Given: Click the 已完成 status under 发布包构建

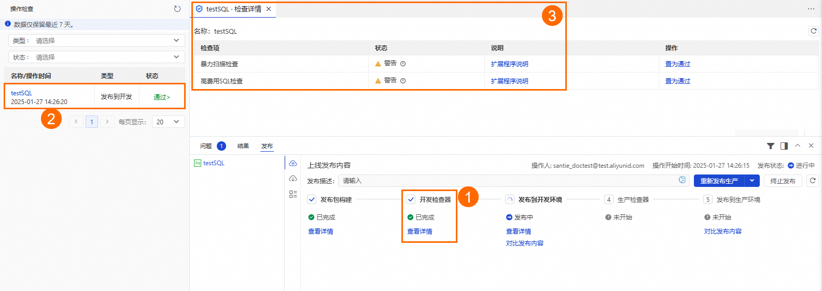Looking at the screenshot, I should 322,217.
